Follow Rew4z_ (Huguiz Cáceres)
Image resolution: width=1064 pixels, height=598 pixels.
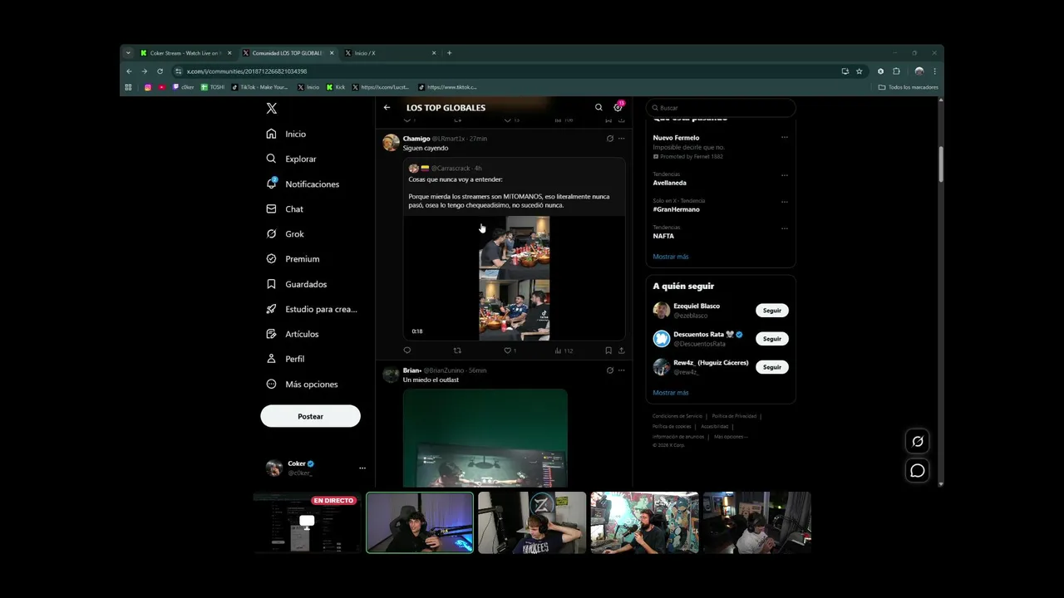[x=772, y=367]
